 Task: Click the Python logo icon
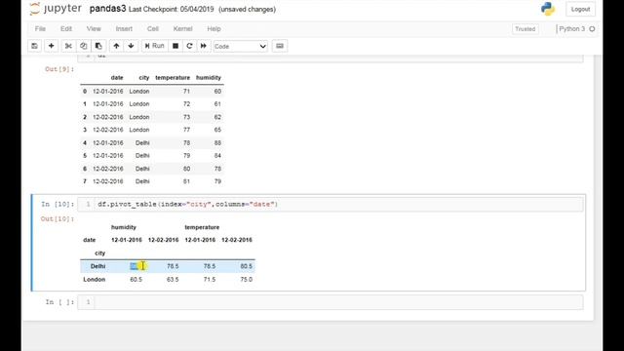tap(548, 9)
